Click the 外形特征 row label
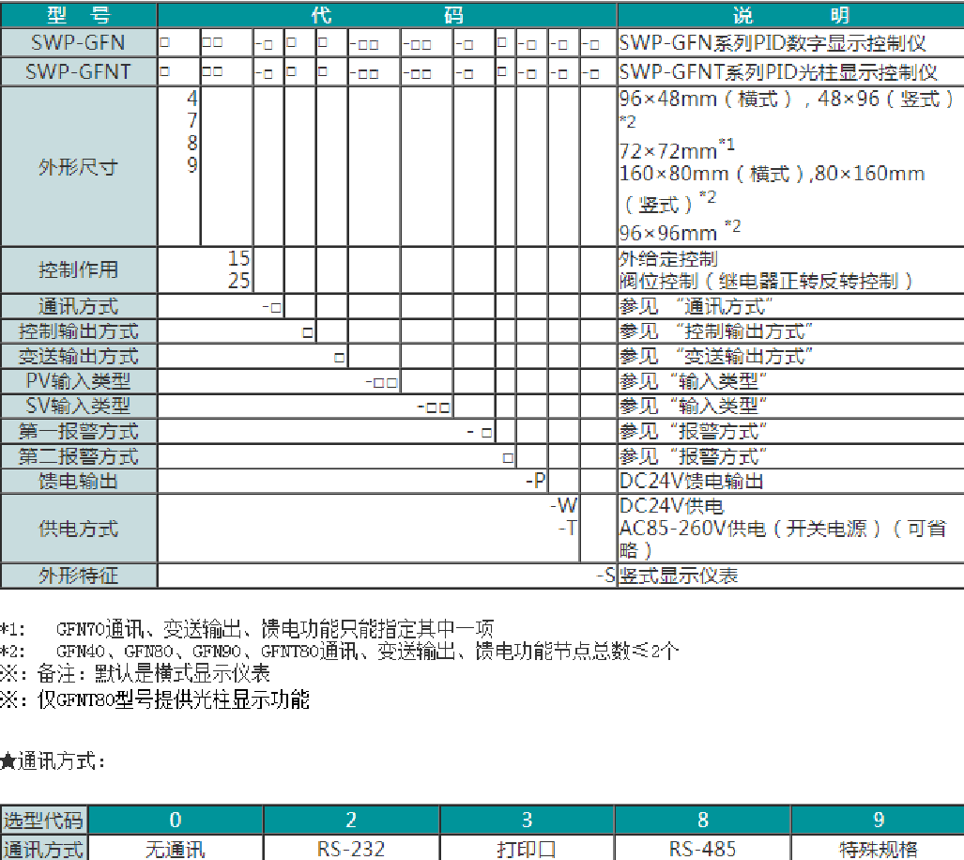 pyautogui.click(x=79, y=576)
